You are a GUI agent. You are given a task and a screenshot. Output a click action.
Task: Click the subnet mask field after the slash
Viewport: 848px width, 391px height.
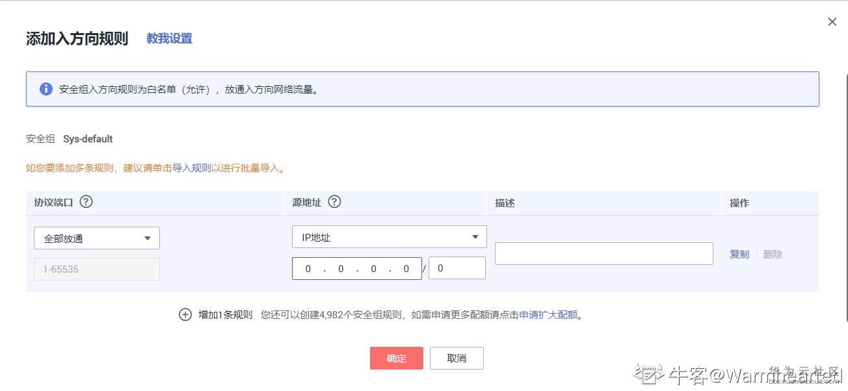(457, 268)
